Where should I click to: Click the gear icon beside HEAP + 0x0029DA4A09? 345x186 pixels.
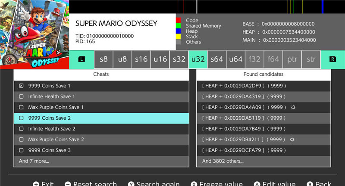click(293, 107)
